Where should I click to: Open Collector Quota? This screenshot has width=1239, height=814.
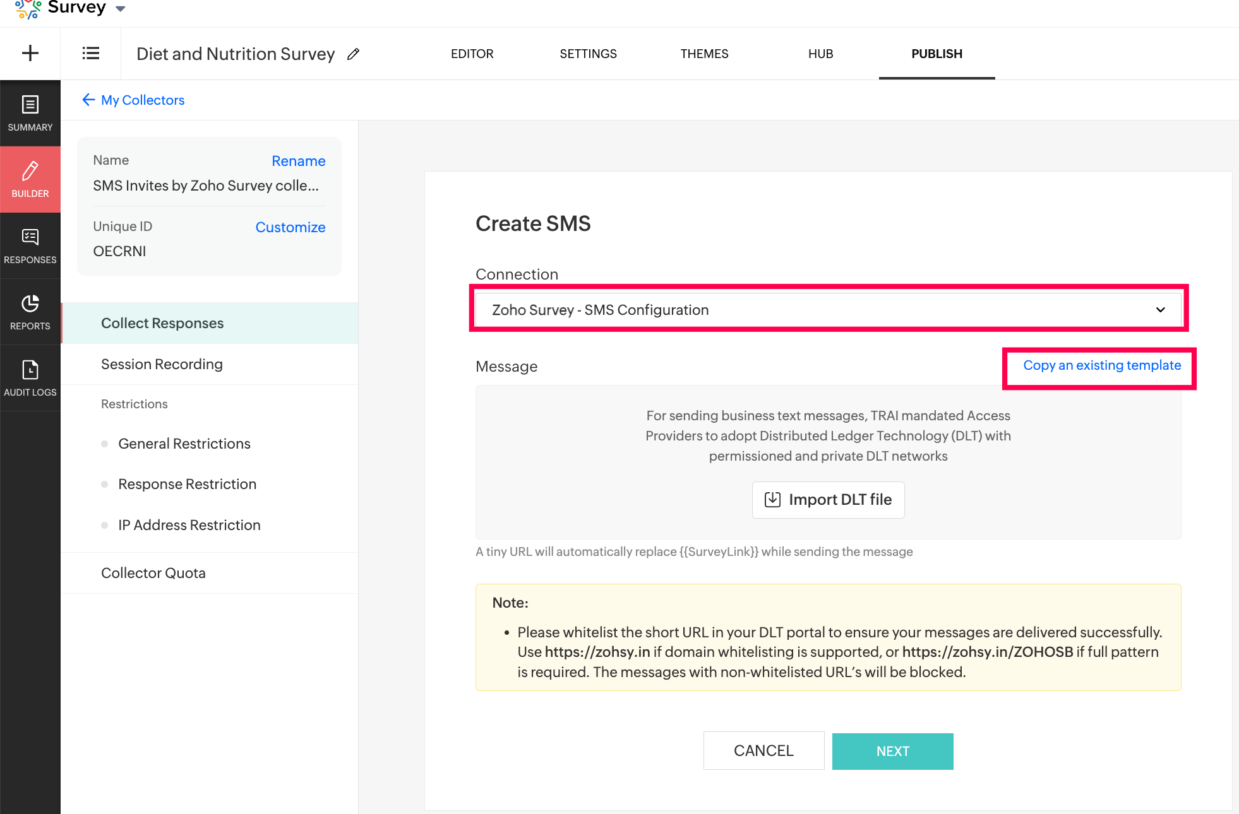click(210, 573)
